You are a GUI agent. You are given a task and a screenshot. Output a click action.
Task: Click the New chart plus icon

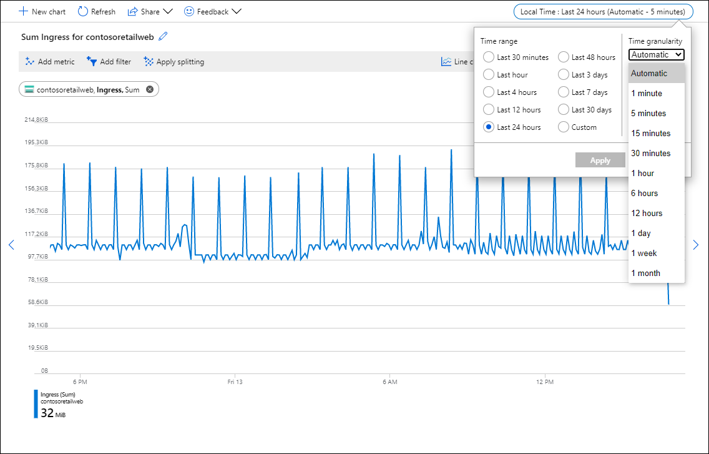(24, 12)
